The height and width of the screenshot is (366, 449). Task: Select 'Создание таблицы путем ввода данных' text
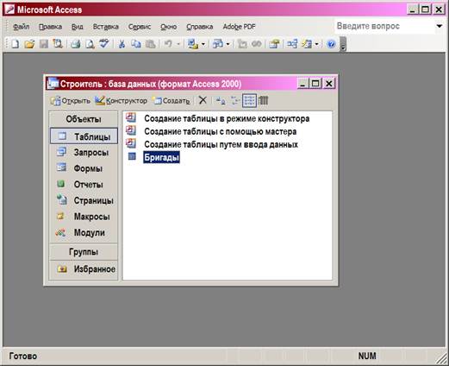click(x=221, y=144)
